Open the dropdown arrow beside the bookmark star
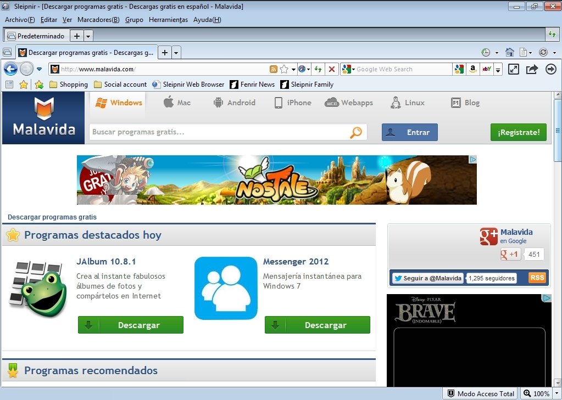The image size is (562, 400). pyautogui.click(x=293, y=70)
